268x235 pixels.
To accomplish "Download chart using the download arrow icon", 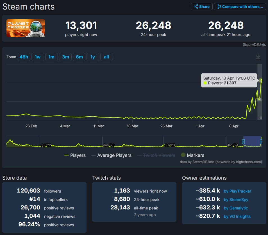I will (x=258, y=56).
